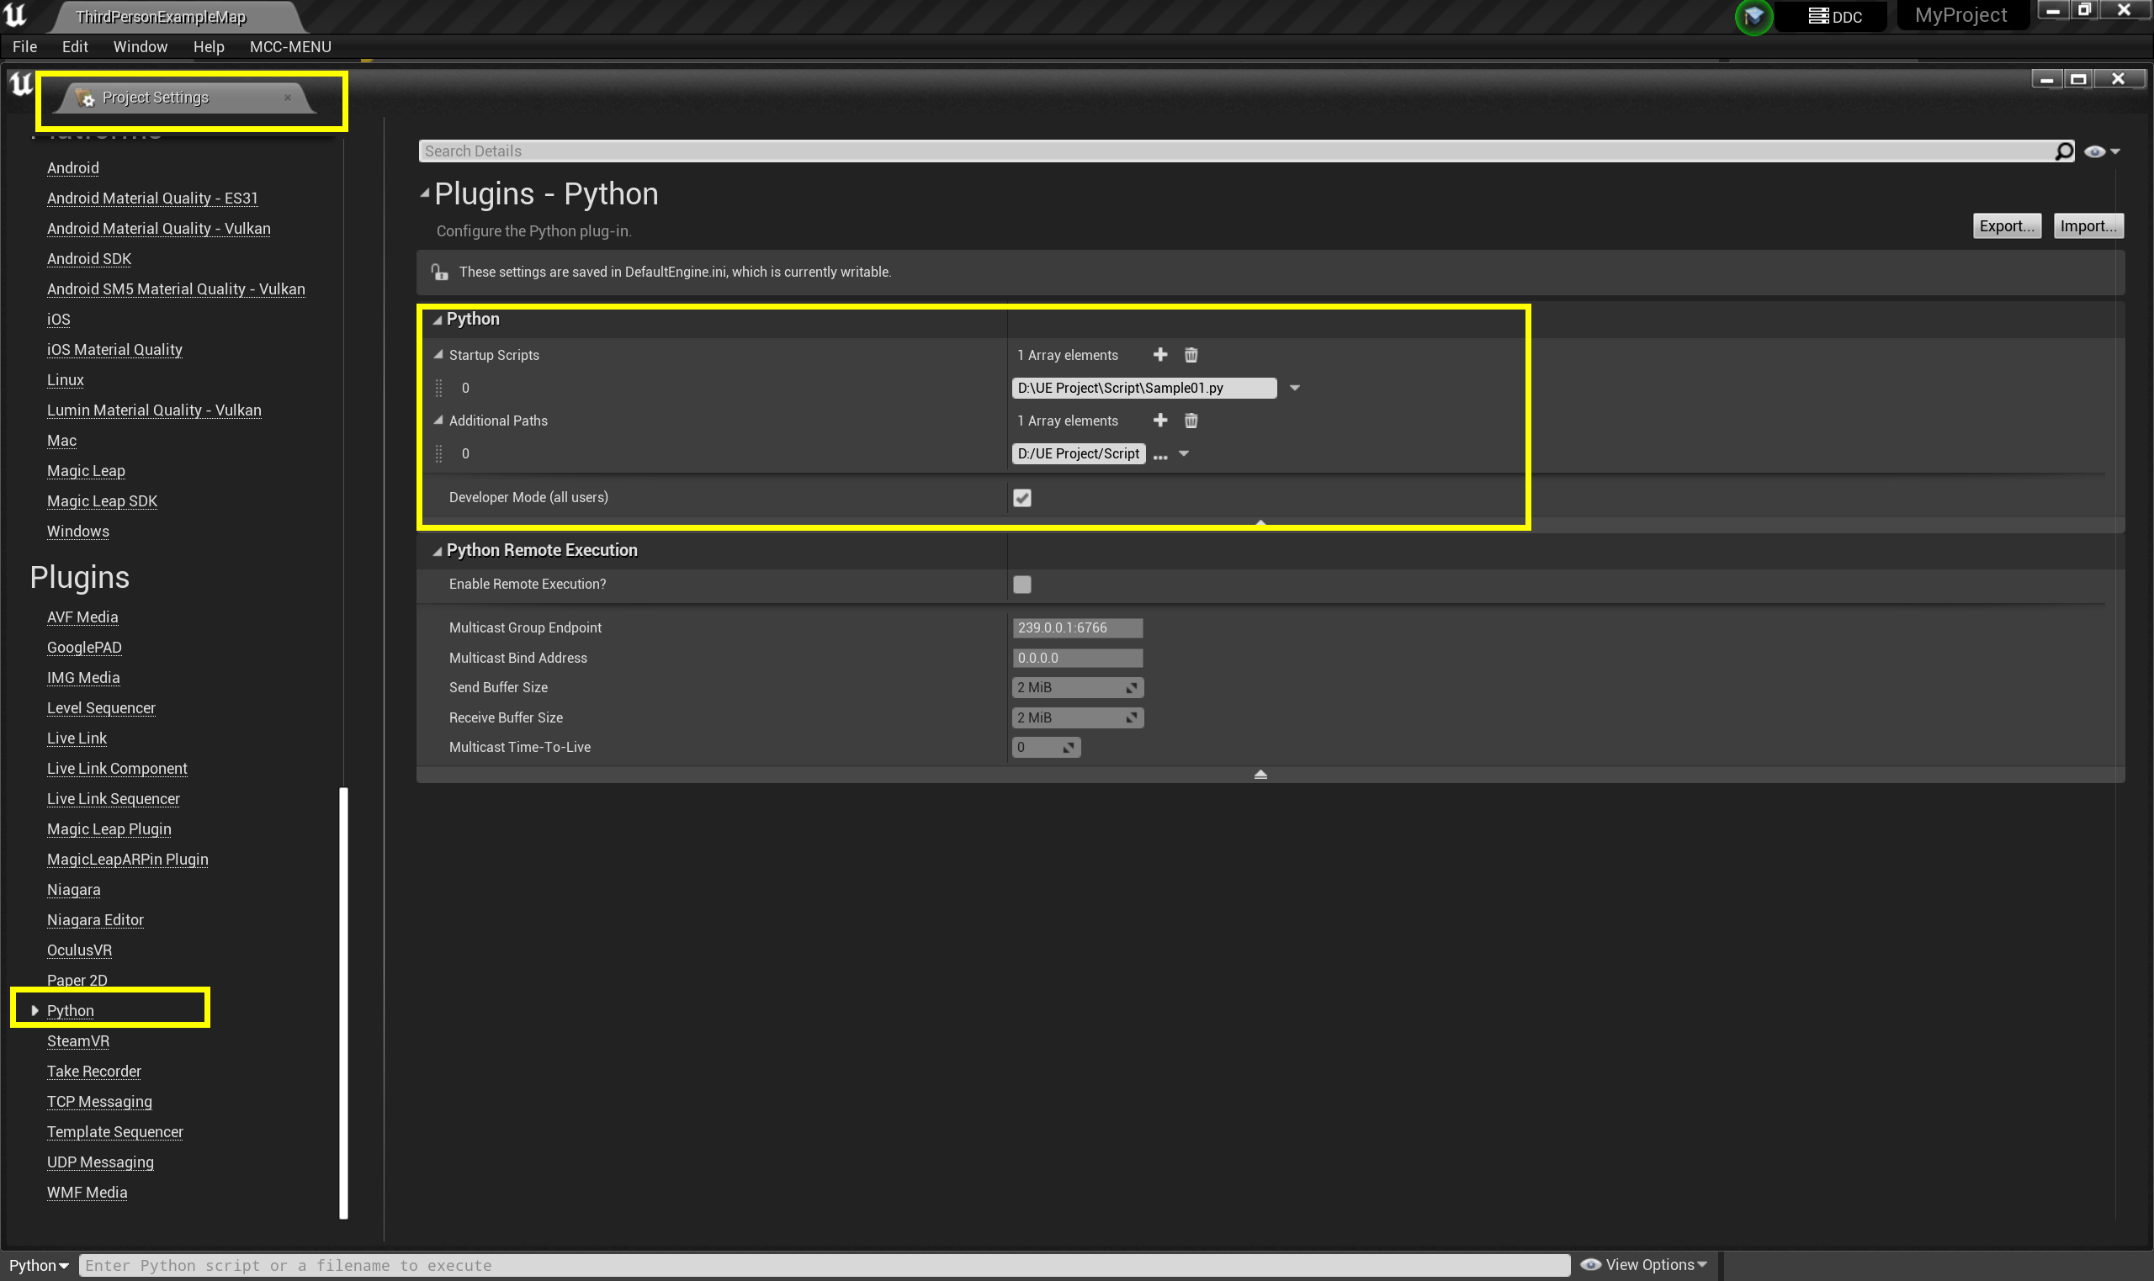Image resolution: width=2154 pixels, height=1281 pixels.
Task: Open the Windows platform settings link
Action: (77, 532)
